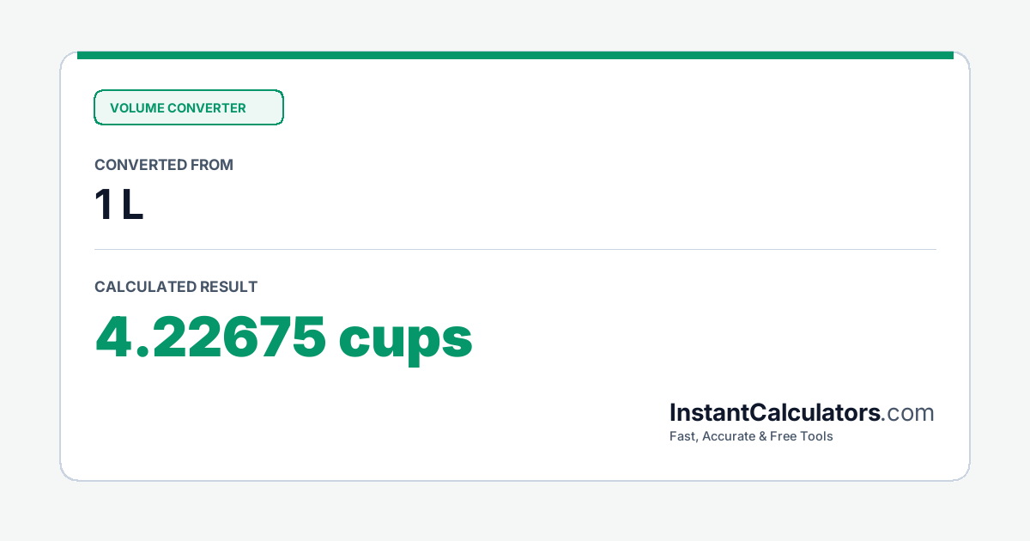
Task: Click the VOLUME CONVERTER badge
Action: 189,107
